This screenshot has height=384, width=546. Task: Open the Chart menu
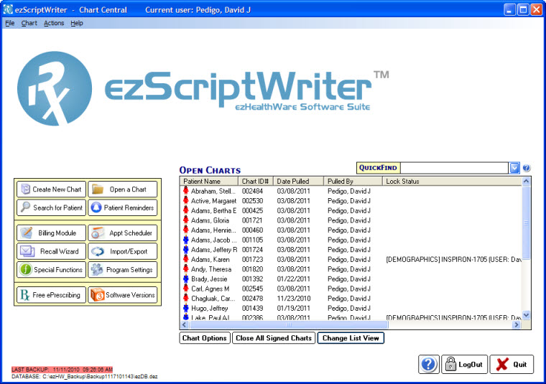(29, 23)
